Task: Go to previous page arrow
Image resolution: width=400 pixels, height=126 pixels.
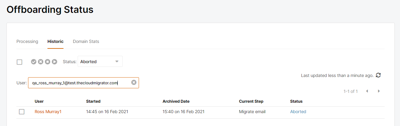Action: pos(367,91)
